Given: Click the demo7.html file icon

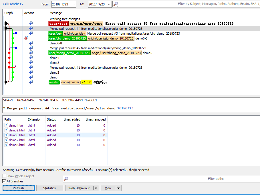Looking at the screenshot, I should (6, 140).
